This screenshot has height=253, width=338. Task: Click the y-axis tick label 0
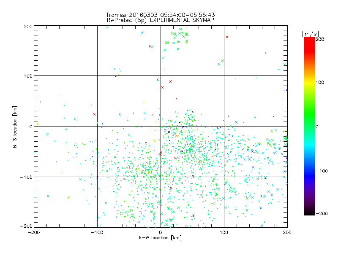coord(31,126)
